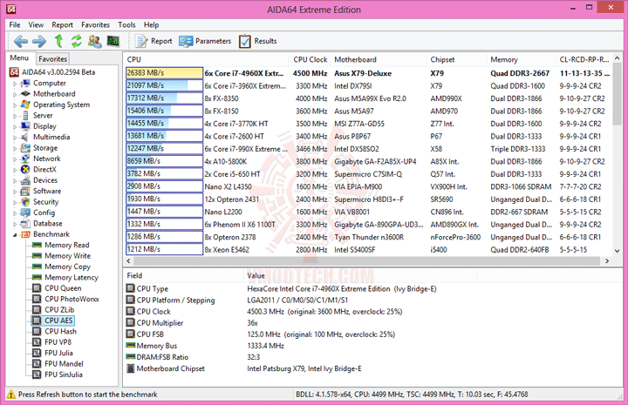Select the Display tree item
This screenshot has width=628, height=405.
[x=44, y=126]
